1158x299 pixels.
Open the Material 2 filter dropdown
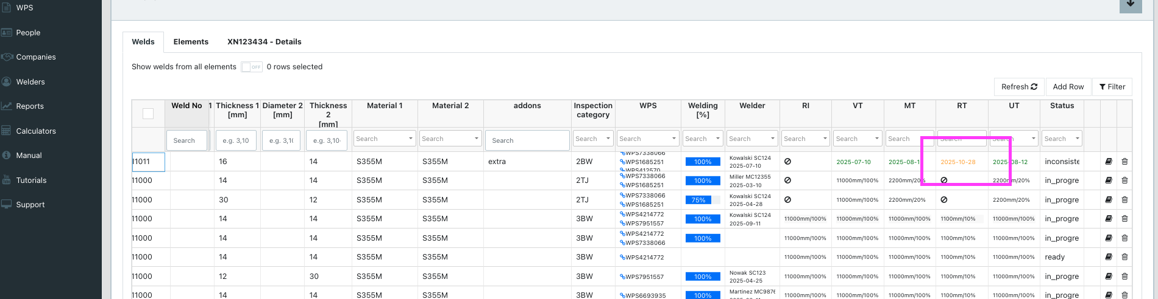click(x=450, y=139)
